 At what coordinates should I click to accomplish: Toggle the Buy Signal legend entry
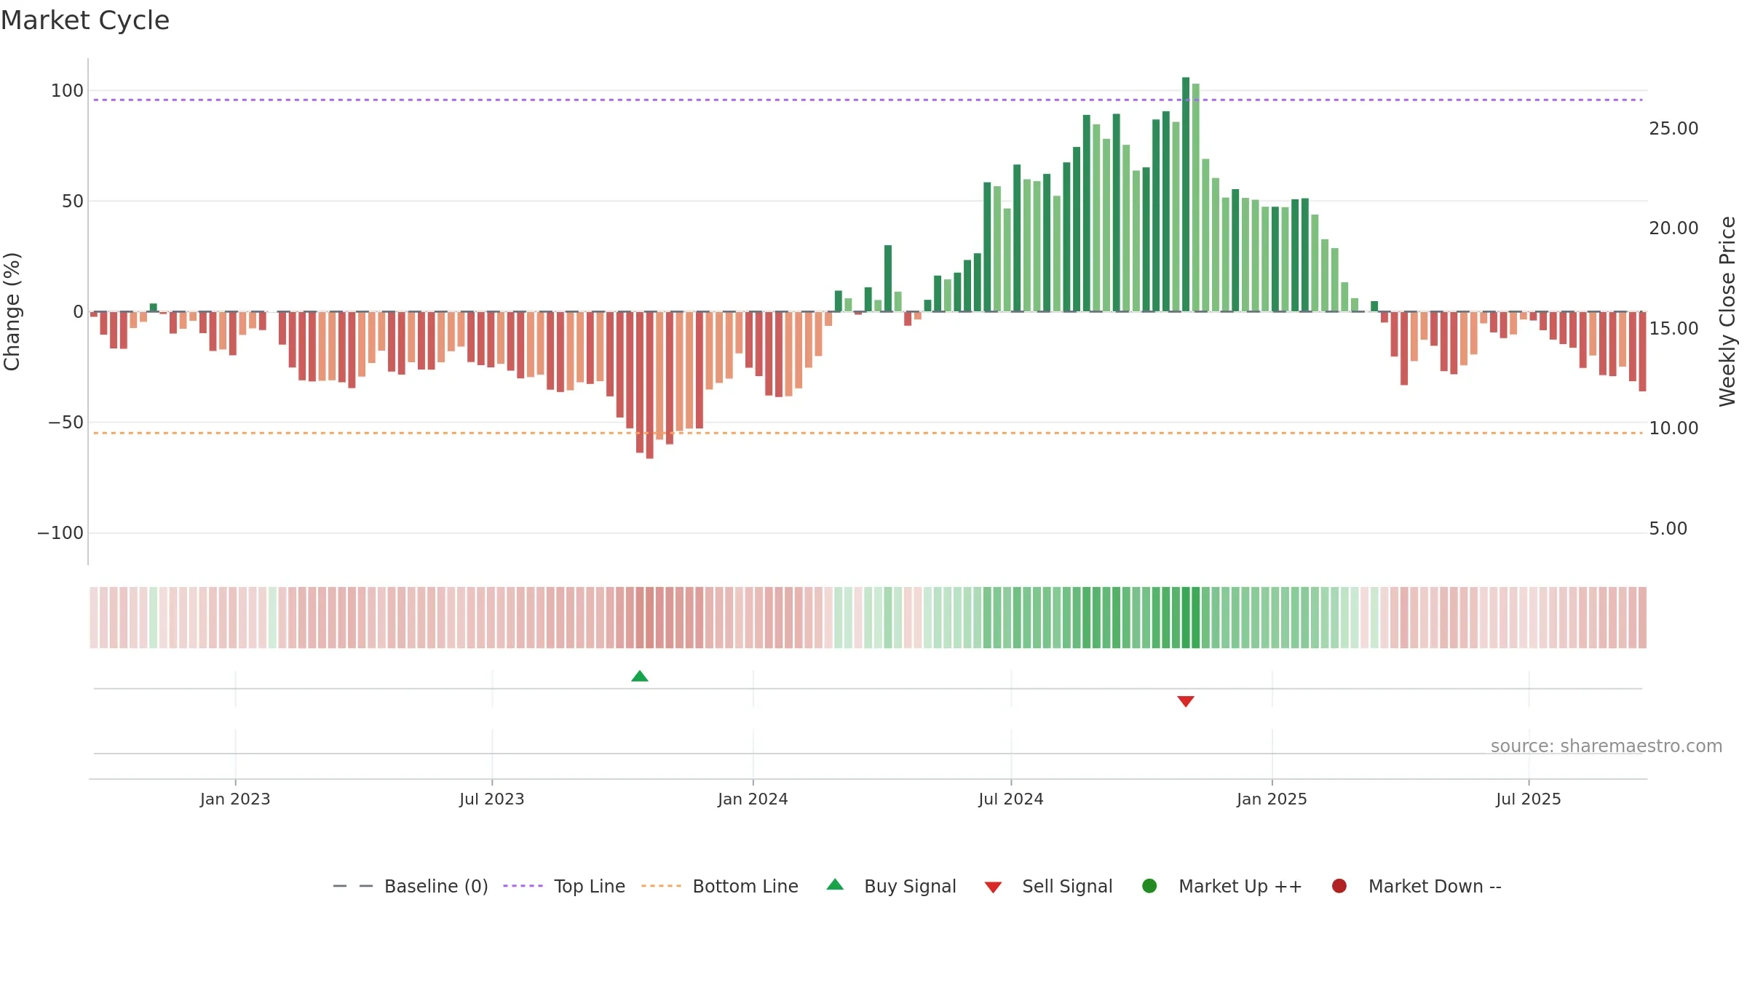(x=892, y=886)
